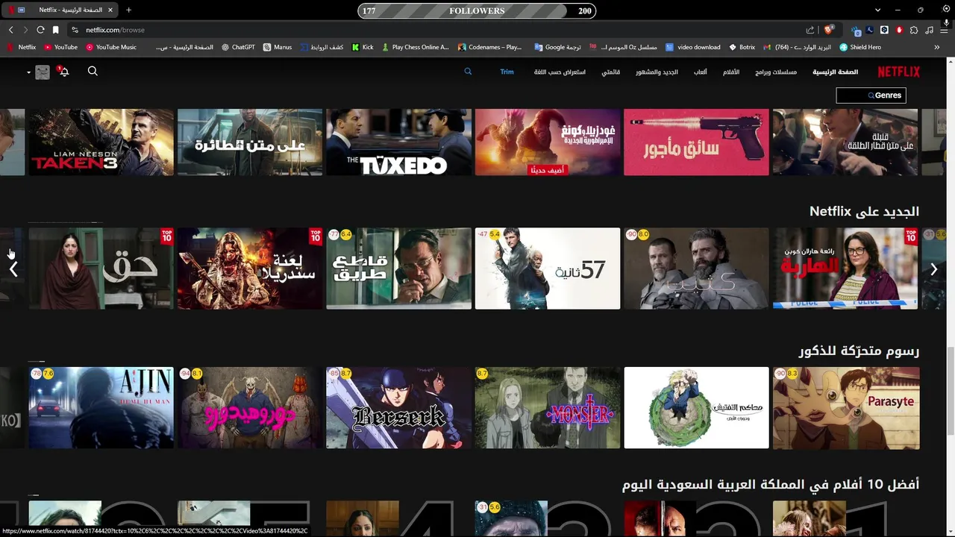Open the Monster anime thumbnail
The width and height of the screenshot is (955, 537).
tap(548, 407)
